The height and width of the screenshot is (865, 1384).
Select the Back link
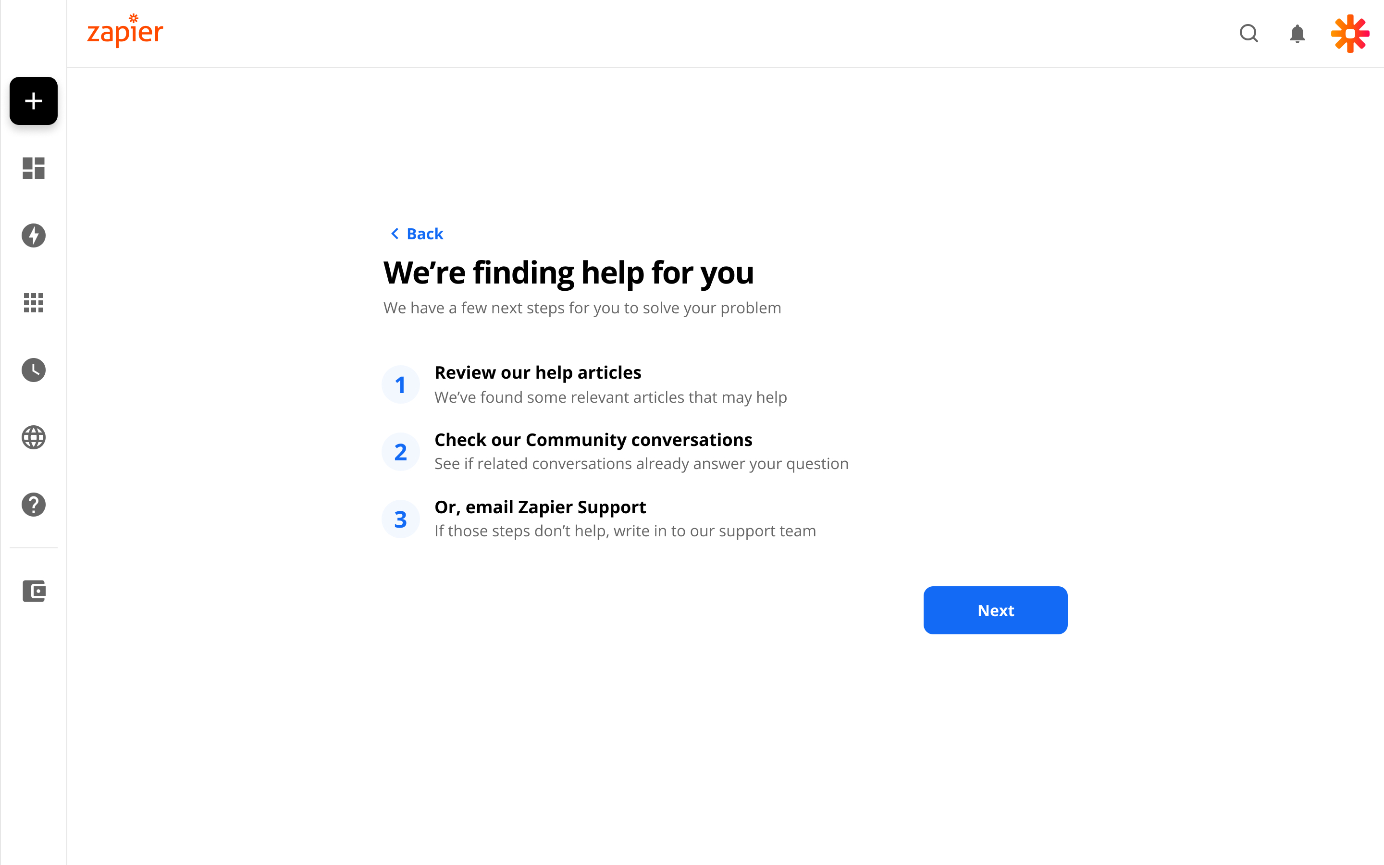[424, 234]
